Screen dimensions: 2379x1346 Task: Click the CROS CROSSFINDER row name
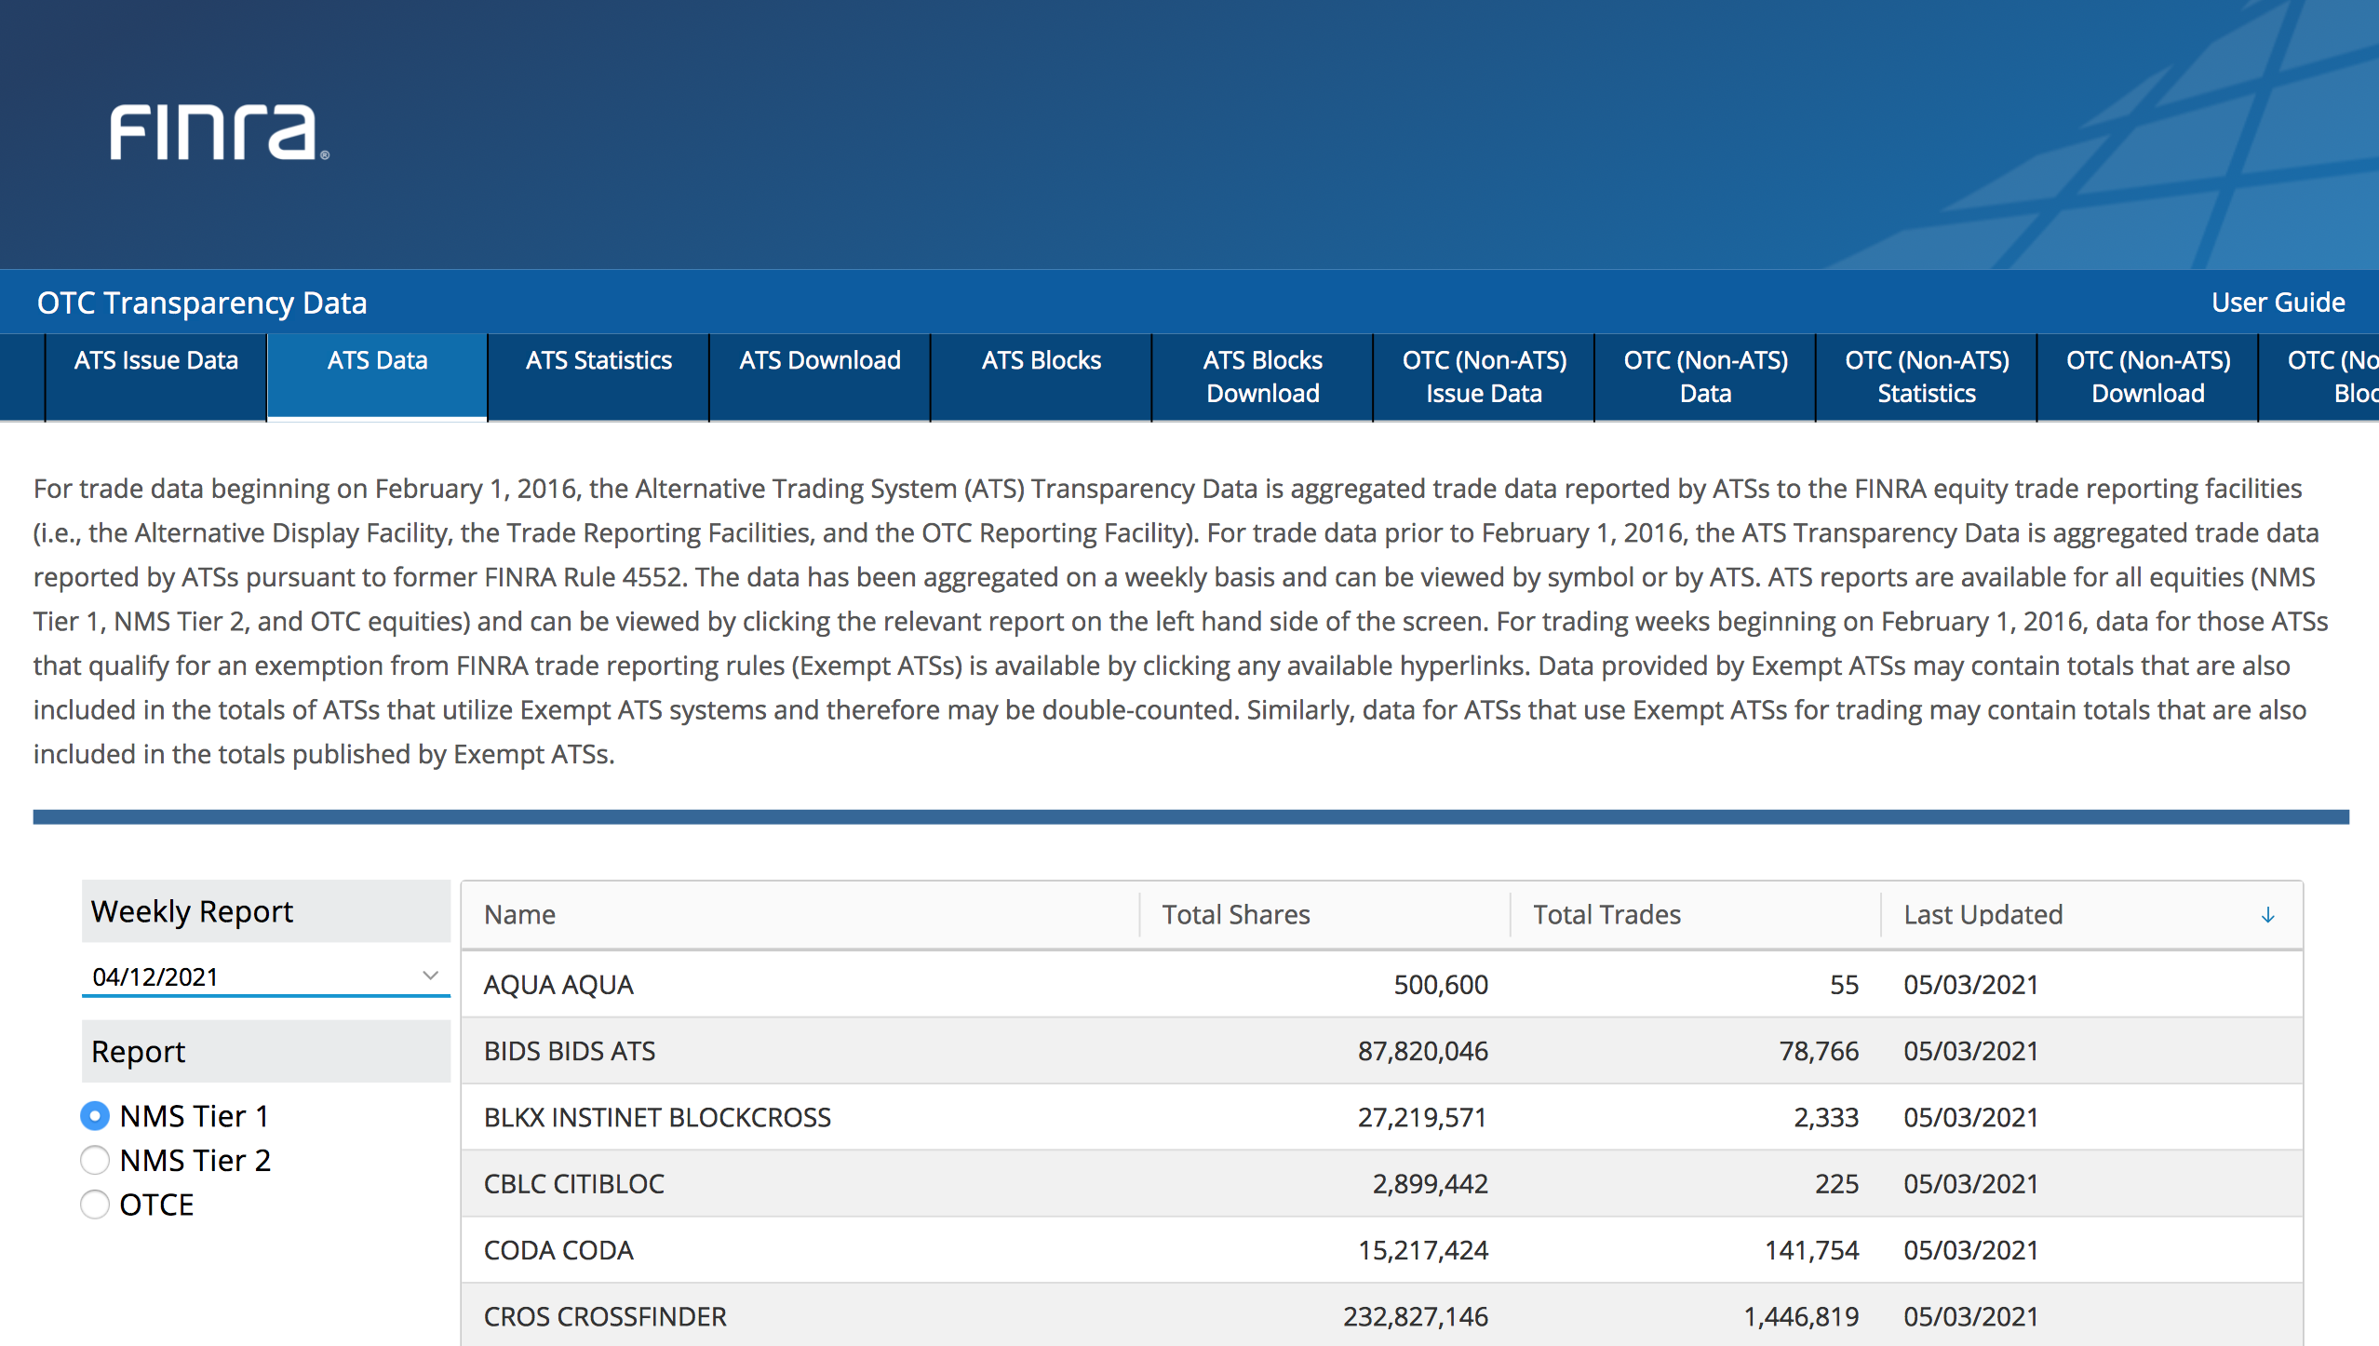coord(605,1316)
